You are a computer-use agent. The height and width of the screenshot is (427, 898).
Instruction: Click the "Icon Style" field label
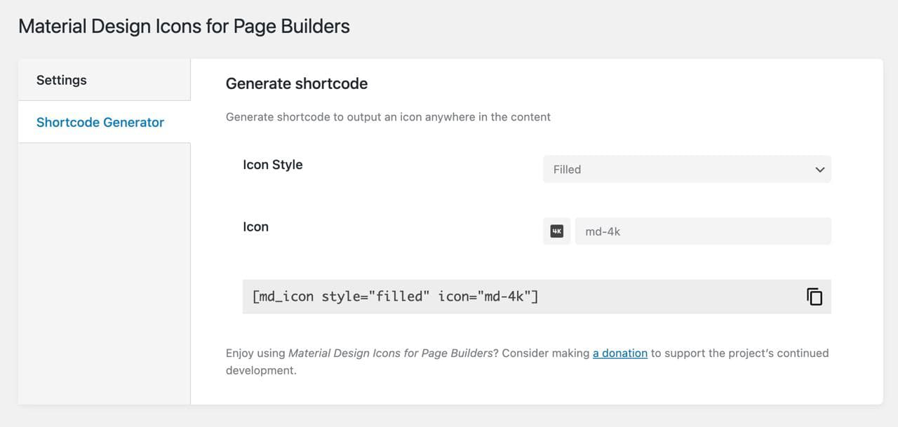point(272,165)
